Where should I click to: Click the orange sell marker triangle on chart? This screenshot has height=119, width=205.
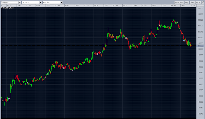click(159, 25)
